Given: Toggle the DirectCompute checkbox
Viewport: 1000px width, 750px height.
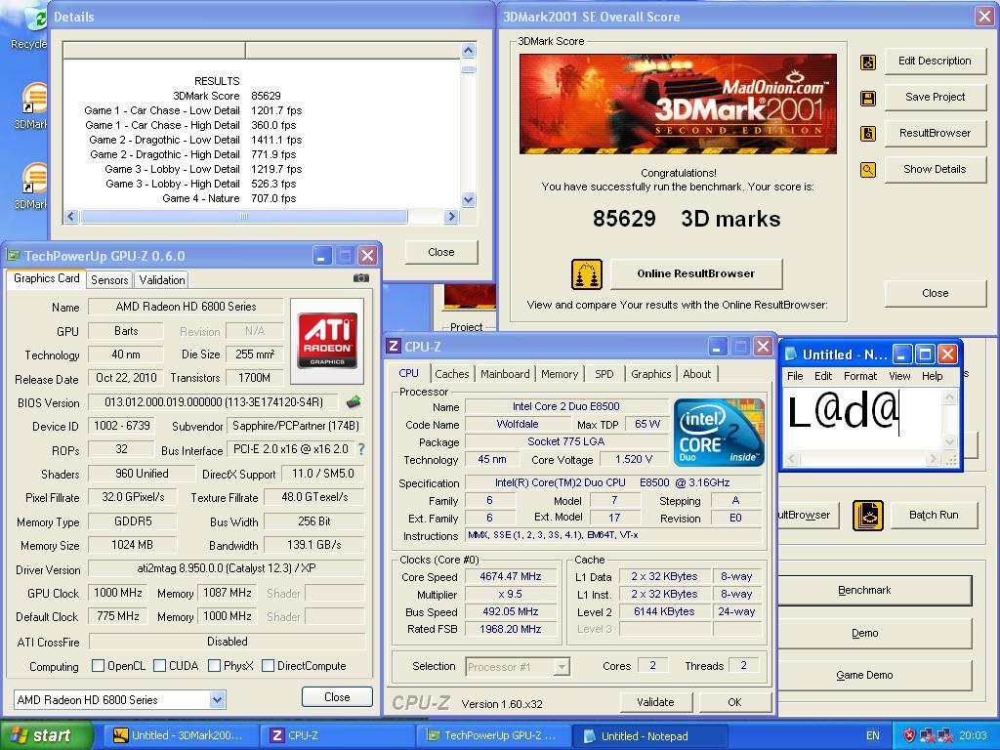Looking at the screenshot, I should 268,666.
